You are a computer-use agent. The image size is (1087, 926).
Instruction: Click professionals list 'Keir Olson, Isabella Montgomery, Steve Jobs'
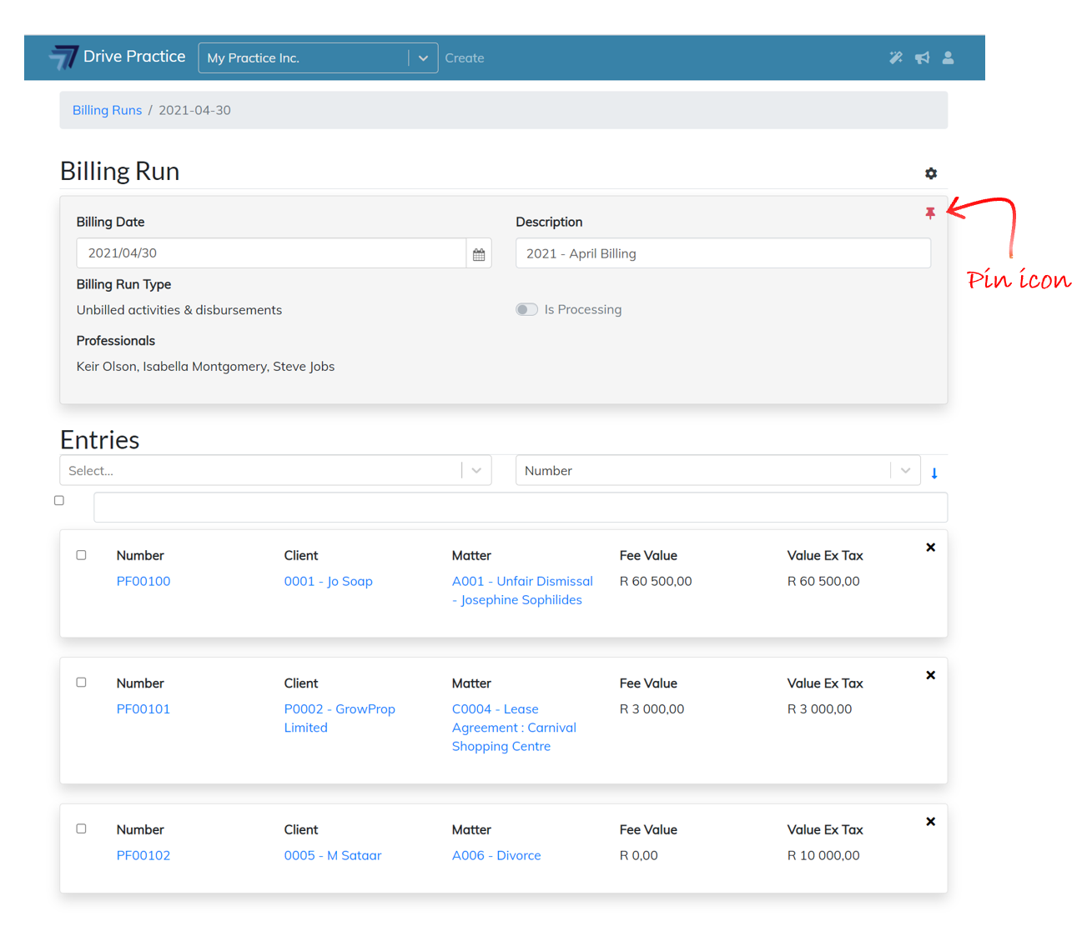coord(205,367)
